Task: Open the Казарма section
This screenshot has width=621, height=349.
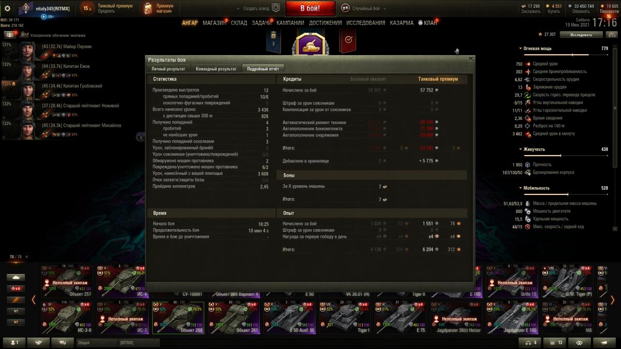Action: click(402, 23)
